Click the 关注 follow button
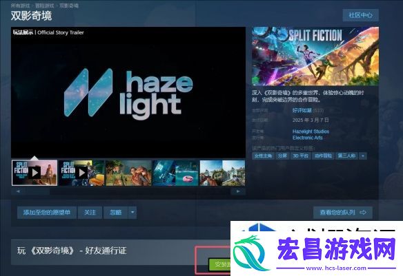Viewport: 403px width, 276px height. coord(90,213)
